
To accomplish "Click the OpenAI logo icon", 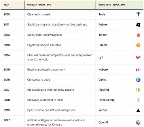I will 138,122.
